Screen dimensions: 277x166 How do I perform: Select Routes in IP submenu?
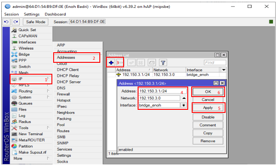coord(78,131)
